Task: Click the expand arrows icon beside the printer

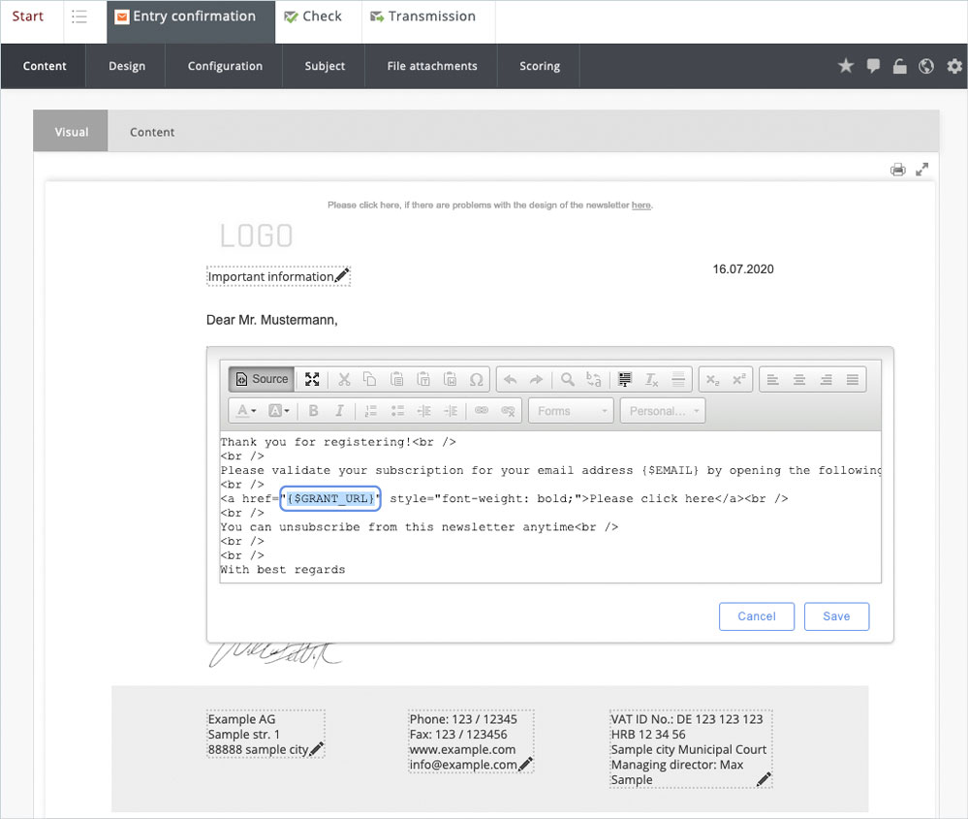Action: [922, 170]
